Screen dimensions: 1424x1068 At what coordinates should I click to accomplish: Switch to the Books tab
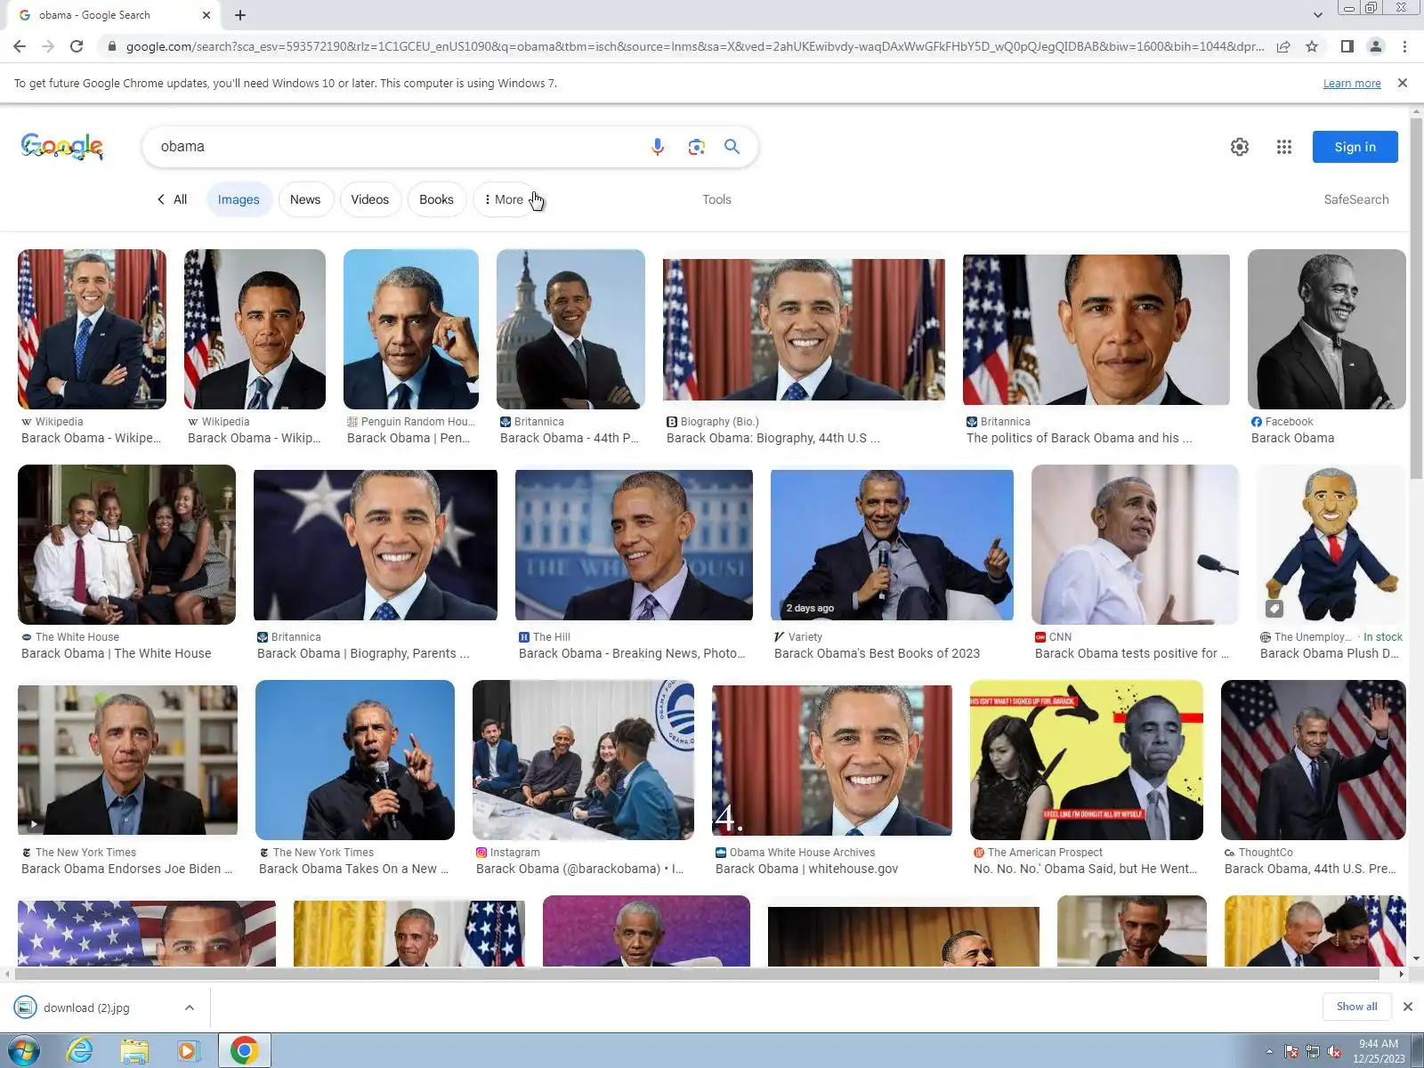[x=436, y=199]
